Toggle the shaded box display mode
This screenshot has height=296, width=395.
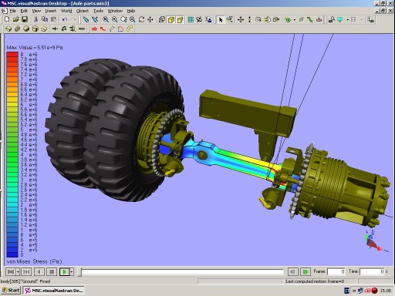point(171,19)
